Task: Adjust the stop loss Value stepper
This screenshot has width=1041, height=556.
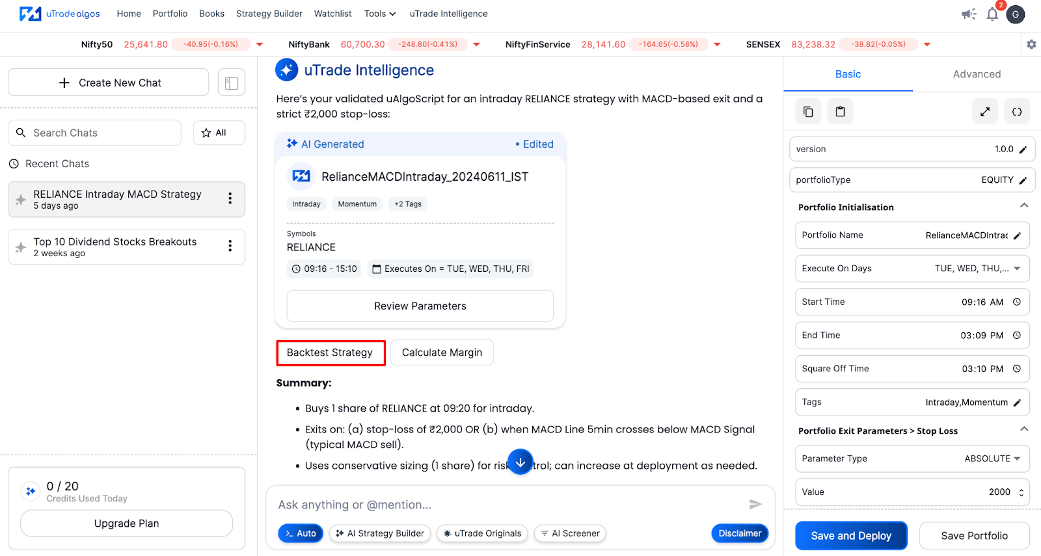Action: tap(1021, 492)
